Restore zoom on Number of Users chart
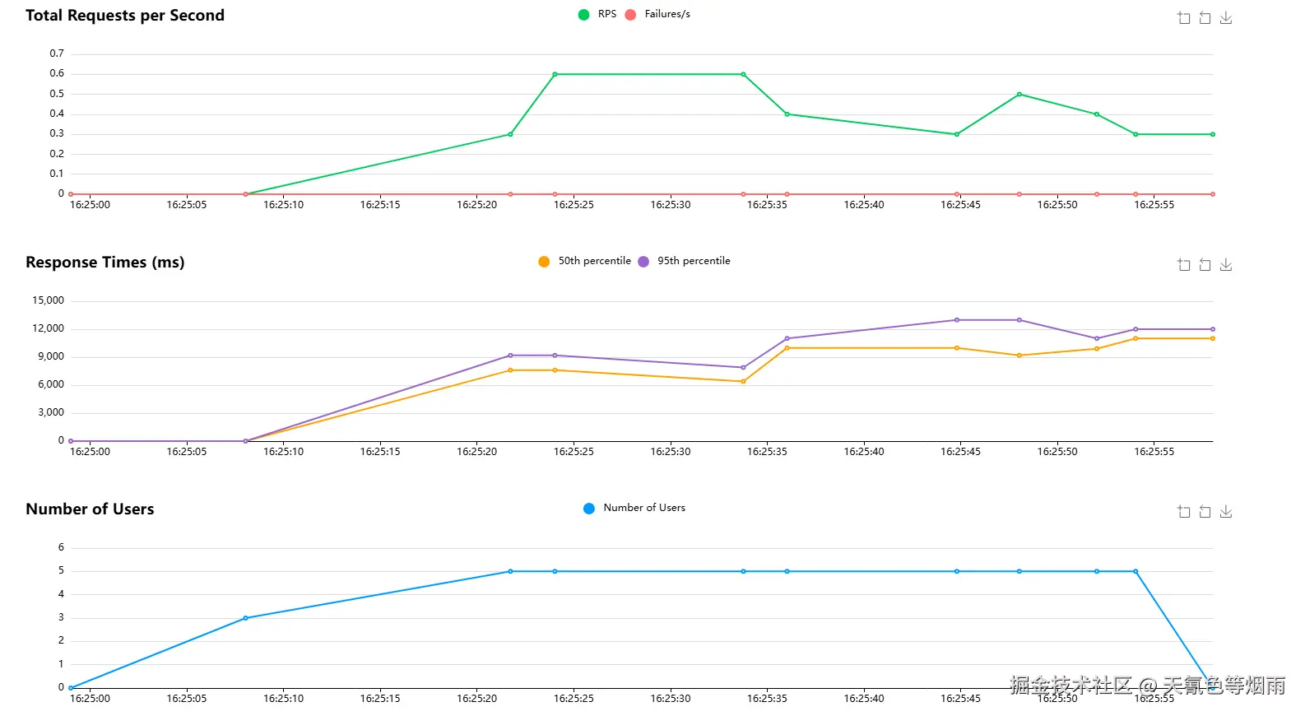The width and height of the screenshot is (1305, 716). (1205, 511)
